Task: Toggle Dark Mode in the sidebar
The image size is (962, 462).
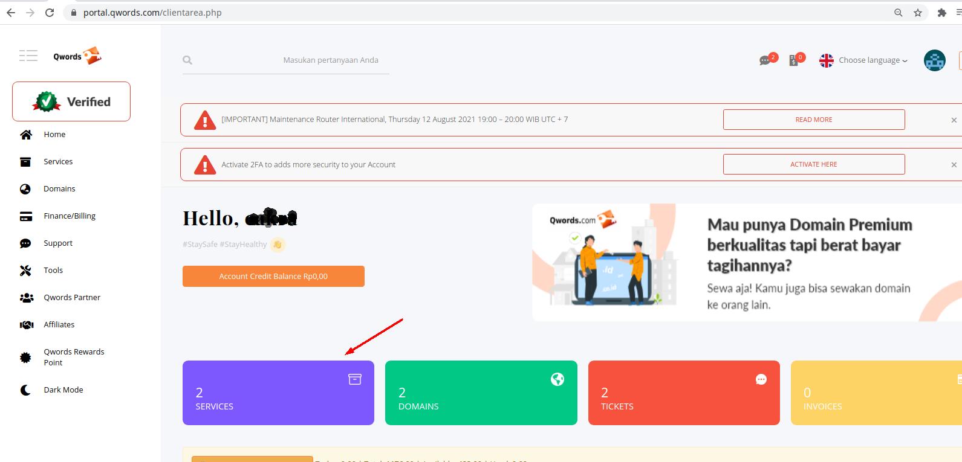Action: (x=63, y=390)
